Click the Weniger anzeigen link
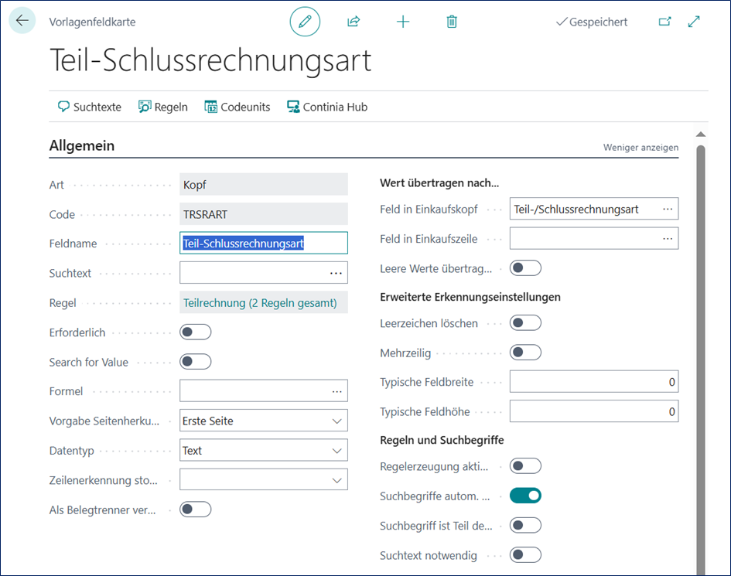This screenshot has height=576, width=731. coord(640,148)
